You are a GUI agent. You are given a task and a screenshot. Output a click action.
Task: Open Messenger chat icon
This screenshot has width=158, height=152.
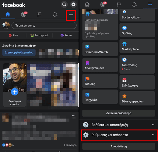coord(73,5)
